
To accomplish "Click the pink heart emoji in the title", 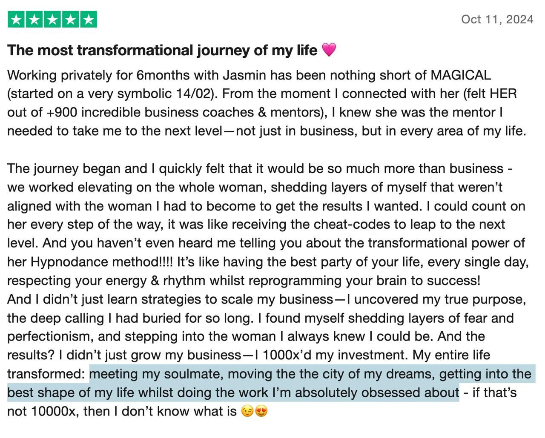I will tap(329, 50).
